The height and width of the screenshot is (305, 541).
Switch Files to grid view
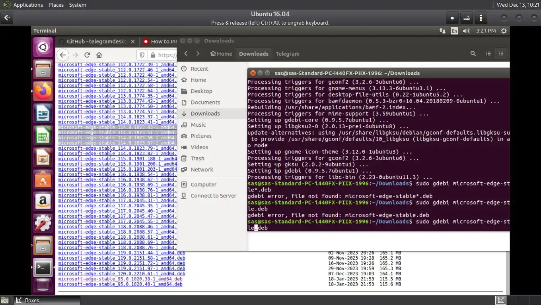(x=501, y=54)
